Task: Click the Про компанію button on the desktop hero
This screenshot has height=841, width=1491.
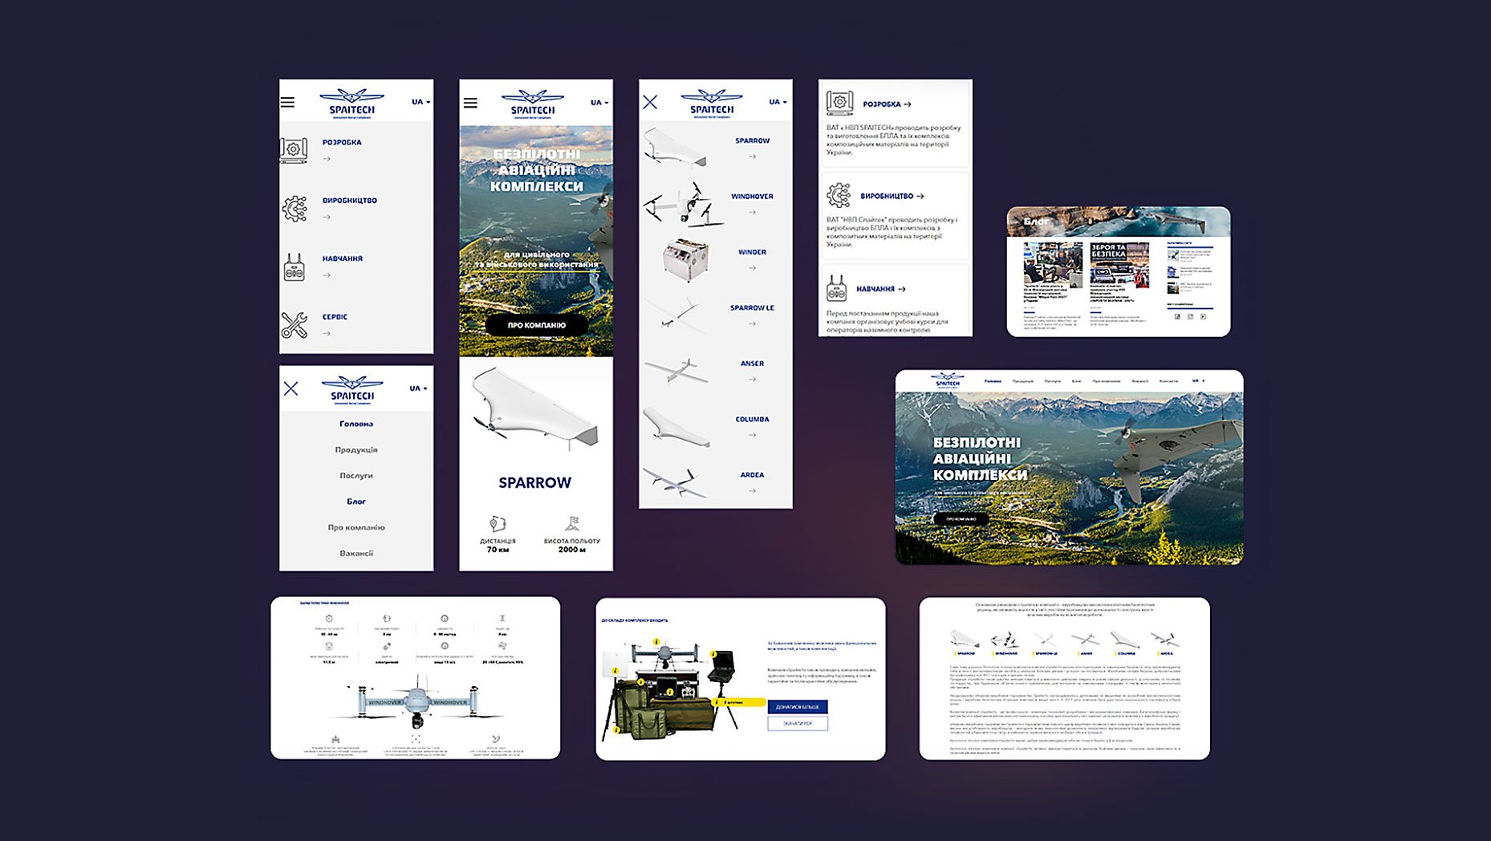Action: 961,519
